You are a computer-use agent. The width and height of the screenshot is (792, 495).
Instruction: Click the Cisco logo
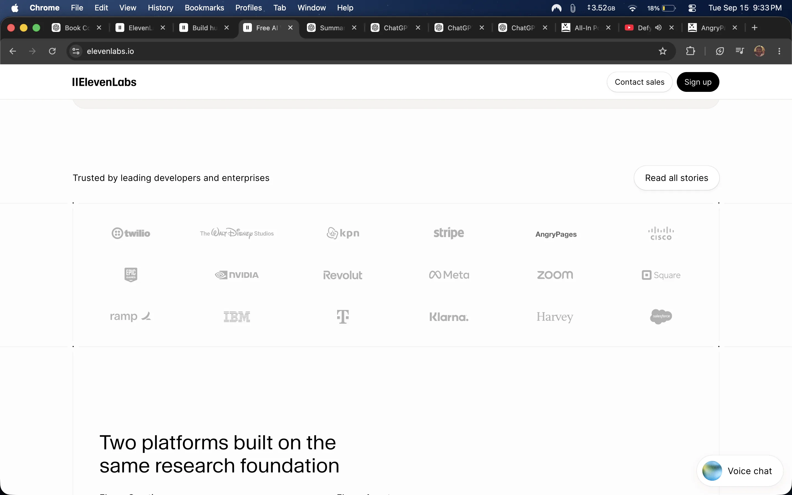point(661,233)
